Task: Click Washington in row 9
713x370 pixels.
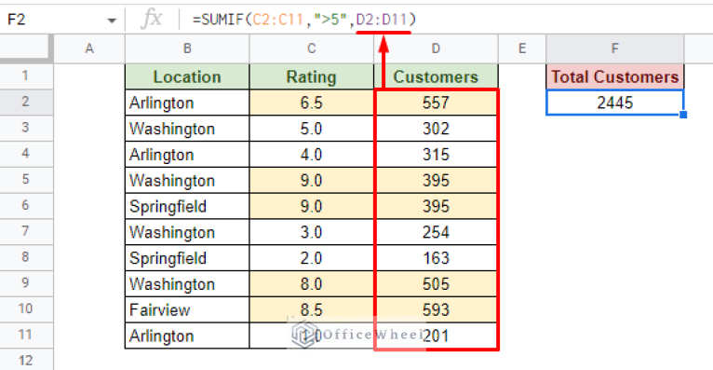Action: click(187, 284)
